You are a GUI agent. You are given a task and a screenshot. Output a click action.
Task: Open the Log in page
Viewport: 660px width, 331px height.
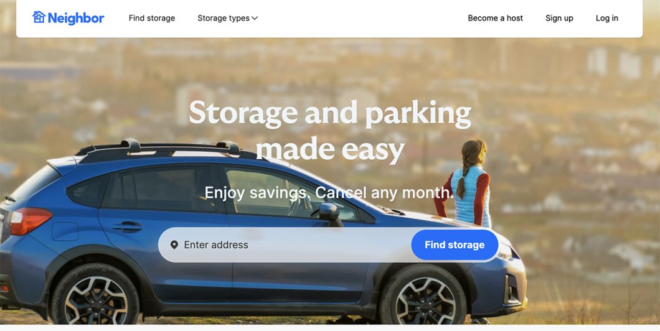click(x=607, y=18)
